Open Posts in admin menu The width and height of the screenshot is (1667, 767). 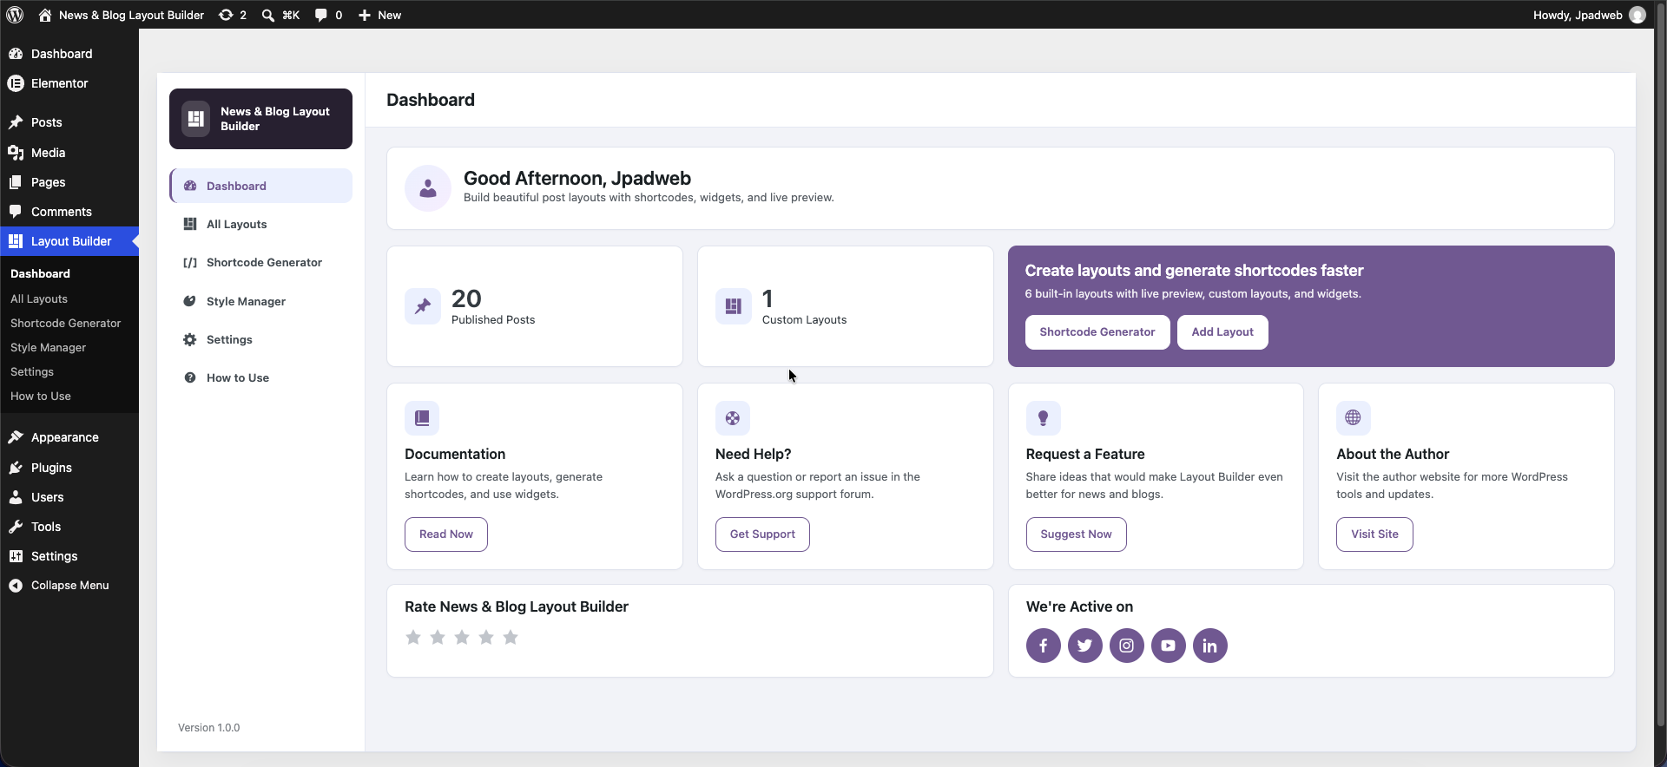69,122
